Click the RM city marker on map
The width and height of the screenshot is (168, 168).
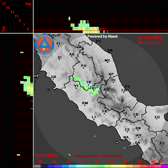(85, 105)
